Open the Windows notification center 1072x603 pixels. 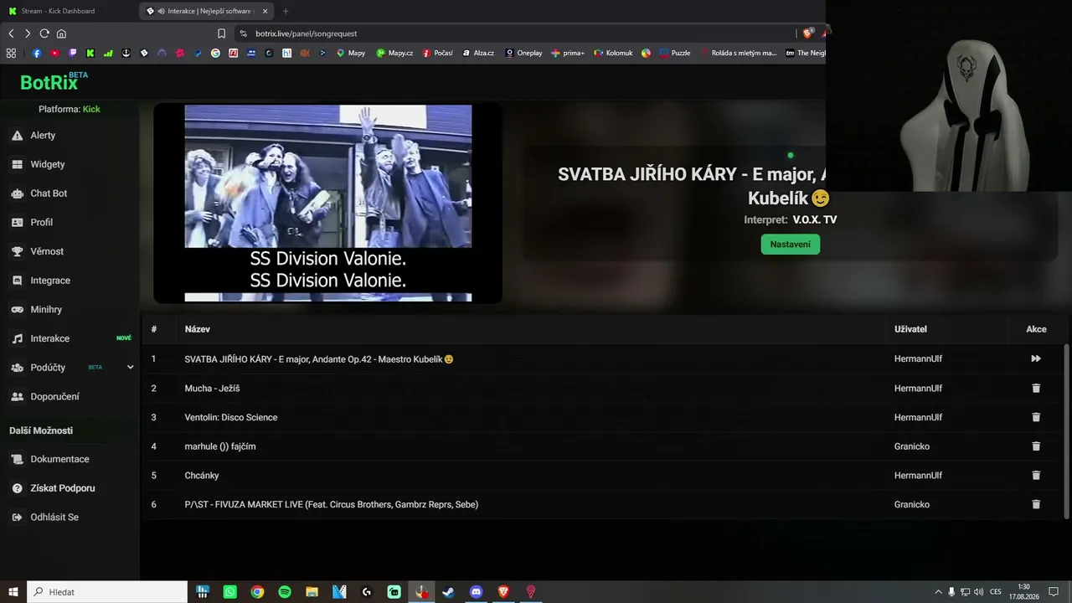click(1054, 592)
